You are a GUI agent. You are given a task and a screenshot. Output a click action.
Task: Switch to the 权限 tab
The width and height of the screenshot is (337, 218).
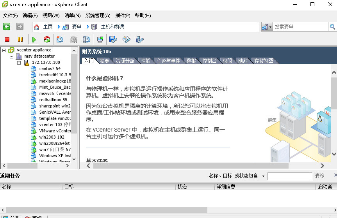(227, 61)
